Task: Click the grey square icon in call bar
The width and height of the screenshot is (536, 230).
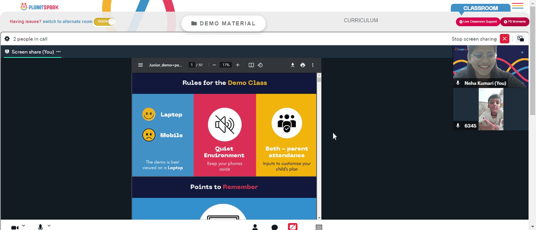Action: (x=318, y=227)
